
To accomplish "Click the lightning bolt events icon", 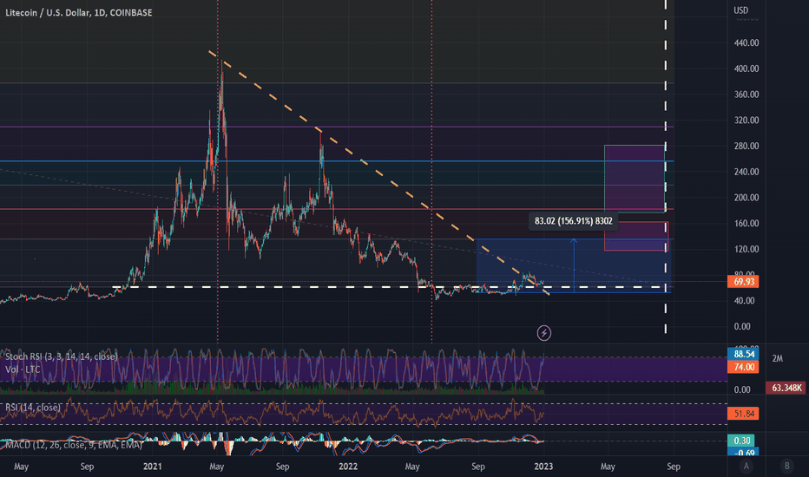I will pos(543,333).
